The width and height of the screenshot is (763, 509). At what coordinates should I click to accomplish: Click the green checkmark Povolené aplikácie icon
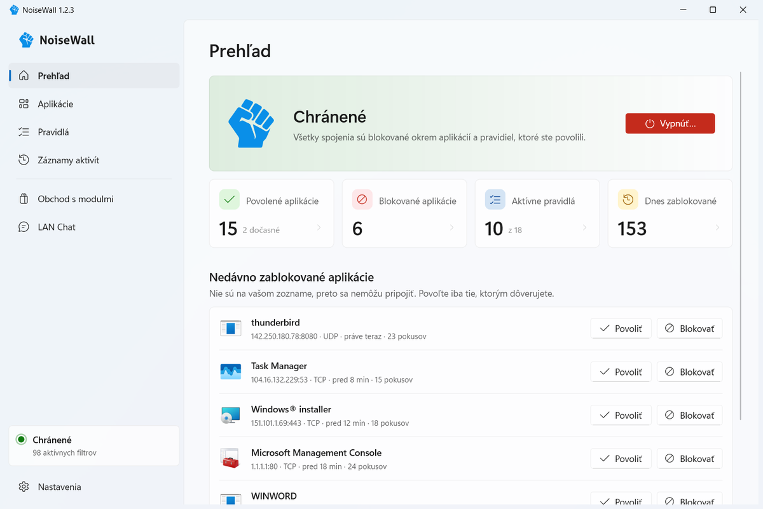(230, 200)
